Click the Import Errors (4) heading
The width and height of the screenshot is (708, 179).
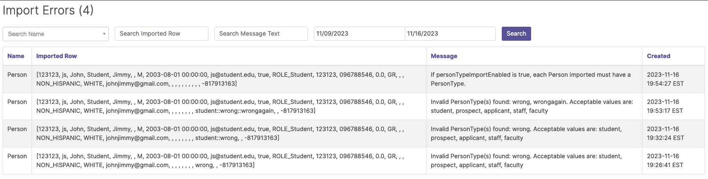[x=48, y=10]
